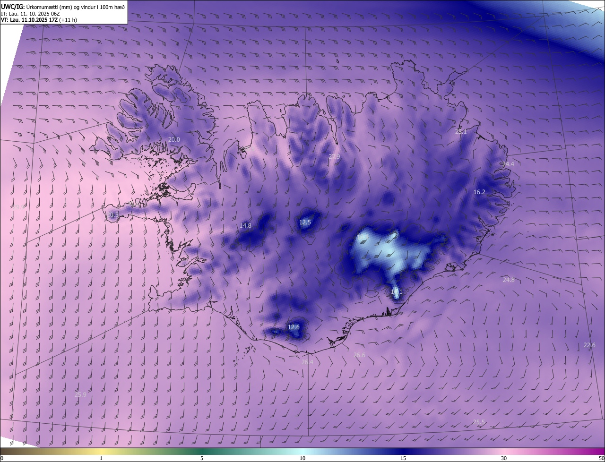Click the VT: Lau. 11.10.2025 17Z line
This screenshot has height=462, width=605.
point(39,20)
